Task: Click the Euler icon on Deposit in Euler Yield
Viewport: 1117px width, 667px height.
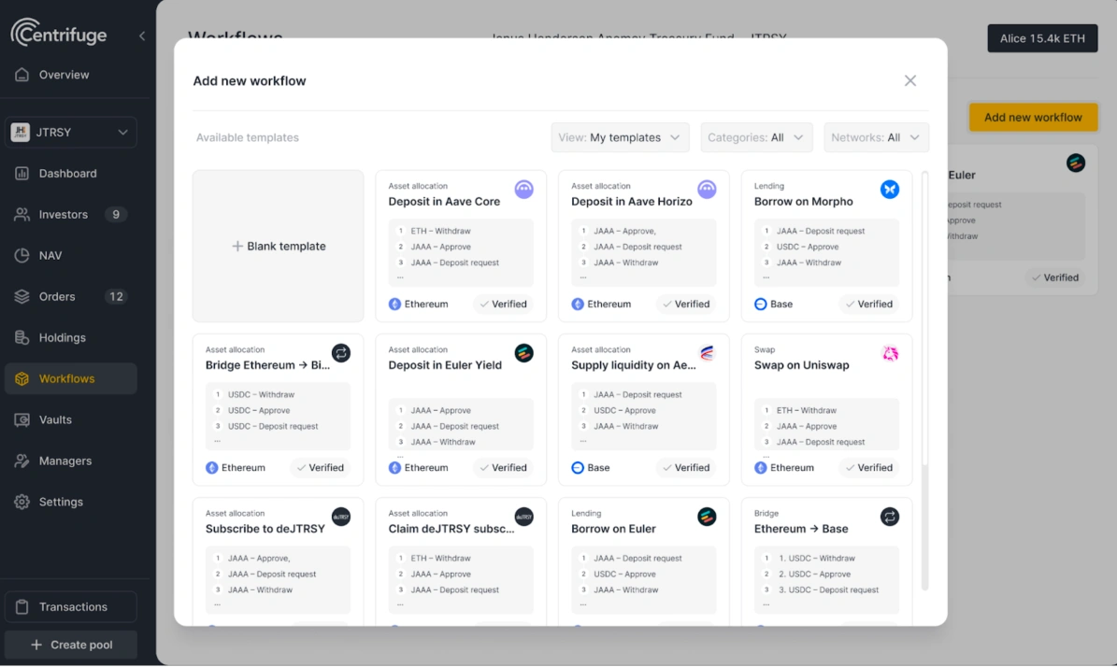Action: 523,353
